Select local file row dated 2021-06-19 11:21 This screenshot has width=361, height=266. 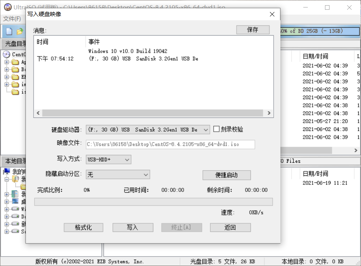325,183
